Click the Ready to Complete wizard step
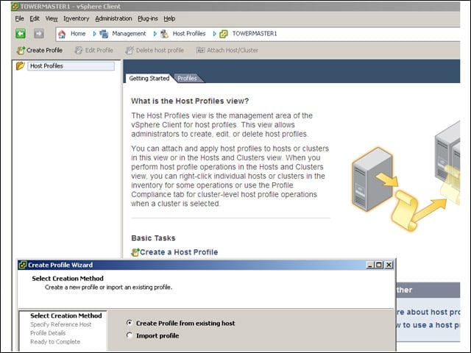The width and height of the screenshot is (471, 353). pos(55,342)
